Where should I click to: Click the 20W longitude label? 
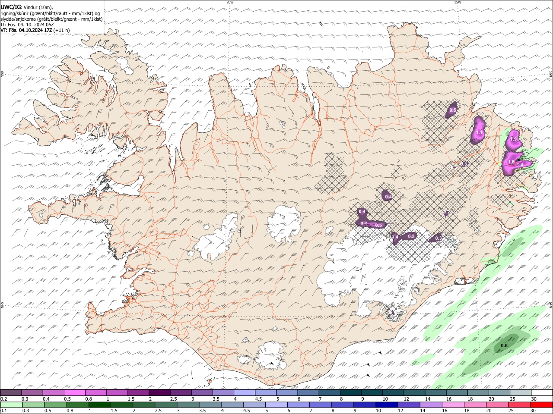pyautogui.click(x=230, y=2)
